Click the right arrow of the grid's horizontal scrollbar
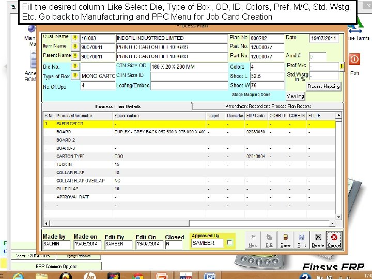 (x=332, y=223)
